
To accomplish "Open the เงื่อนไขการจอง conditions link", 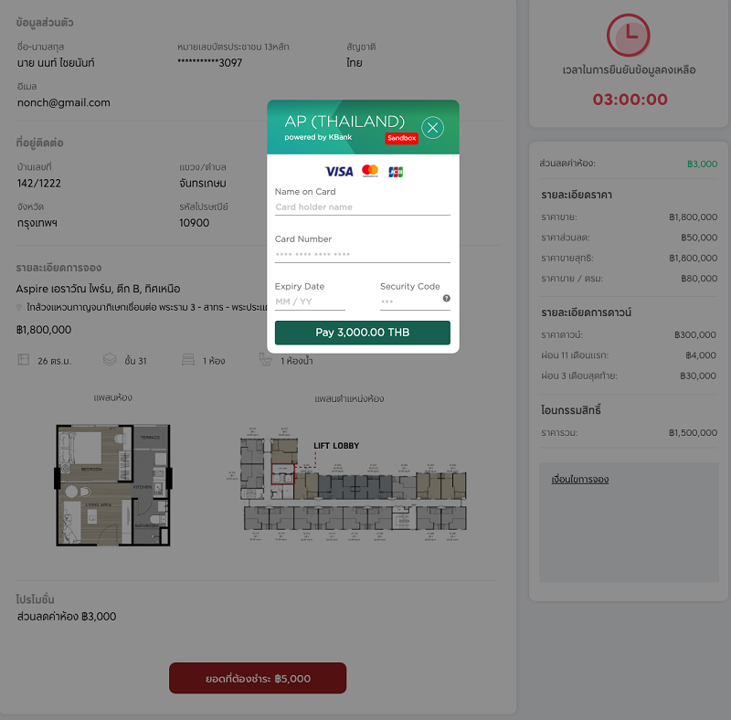I will [x=579, y=480].
